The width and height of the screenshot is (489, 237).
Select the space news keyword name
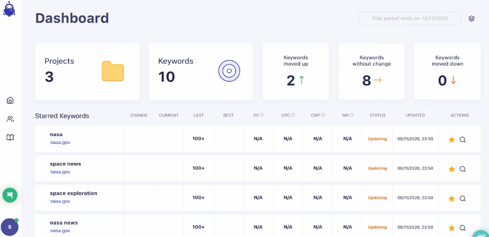(66, 164)
